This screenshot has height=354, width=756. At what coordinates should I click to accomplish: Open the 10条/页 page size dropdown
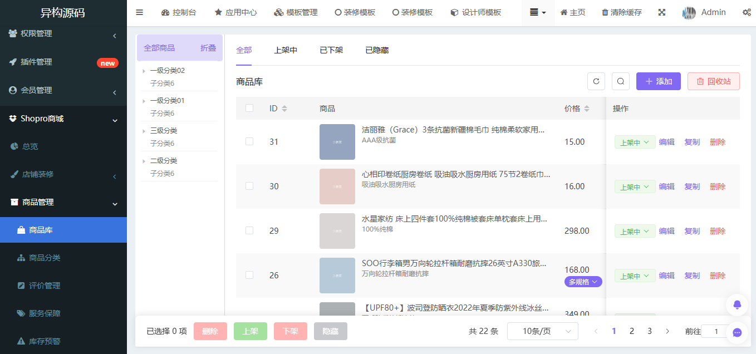(543, 331)
